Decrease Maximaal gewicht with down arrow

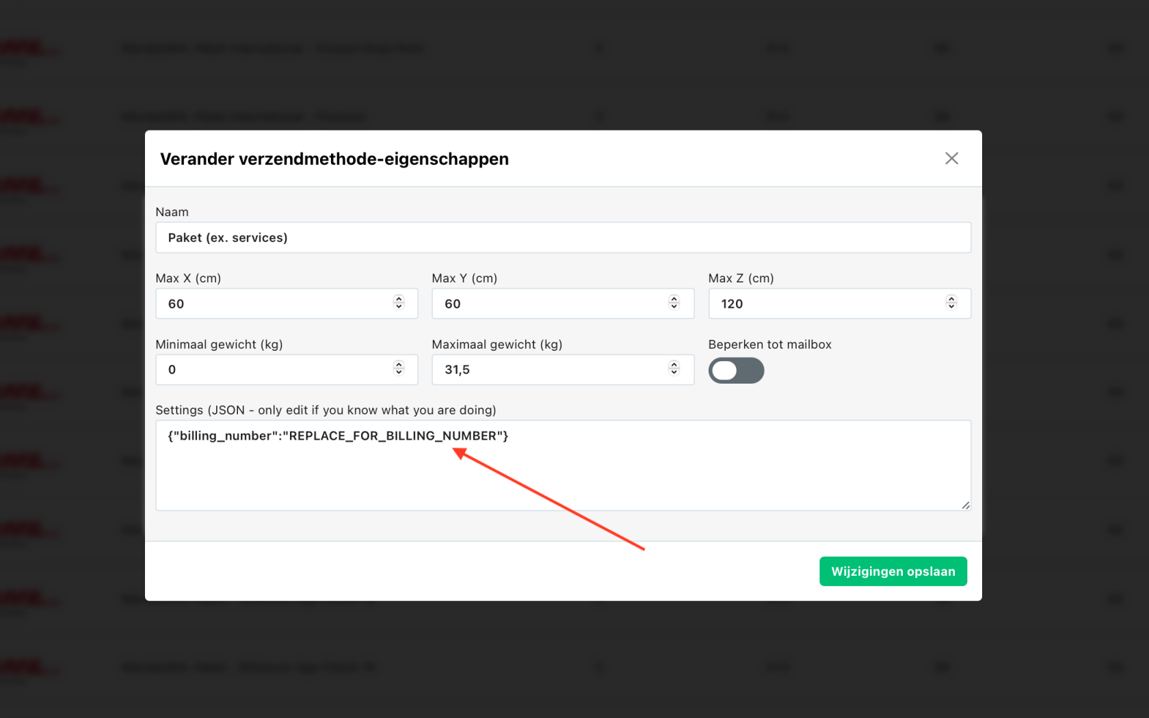pos(674,373)
